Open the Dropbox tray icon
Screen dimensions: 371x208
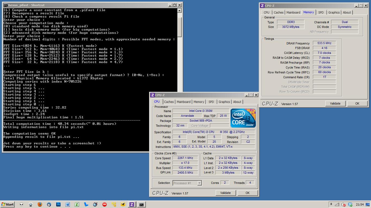pos(350,204)
